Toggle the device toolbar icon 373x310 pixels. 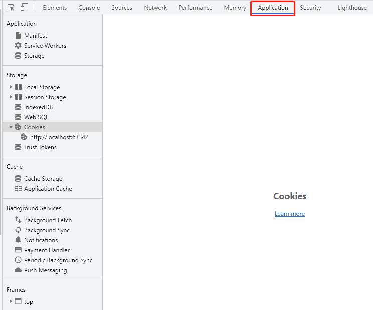24,7
